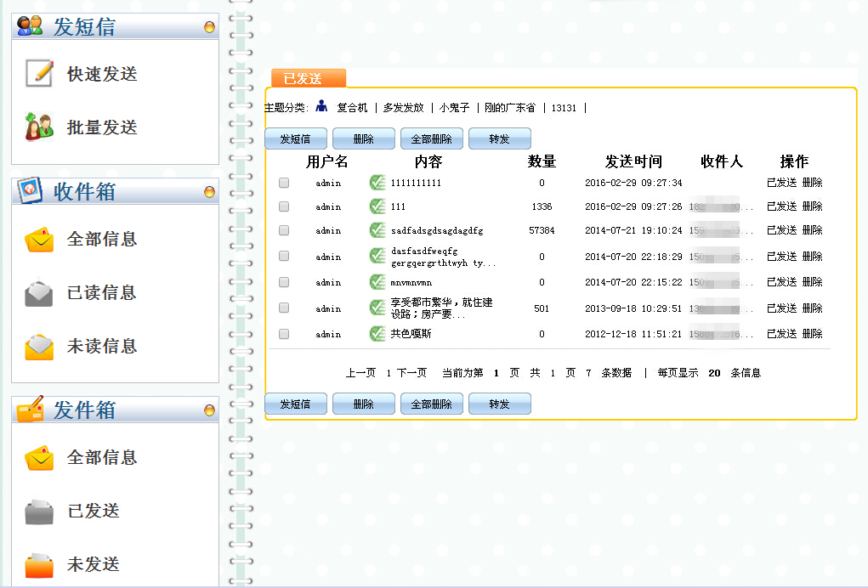This screenshot has height=588, width=868.
Task: Click green check icon of mnvmnvmn message
Action: (377, 282)
